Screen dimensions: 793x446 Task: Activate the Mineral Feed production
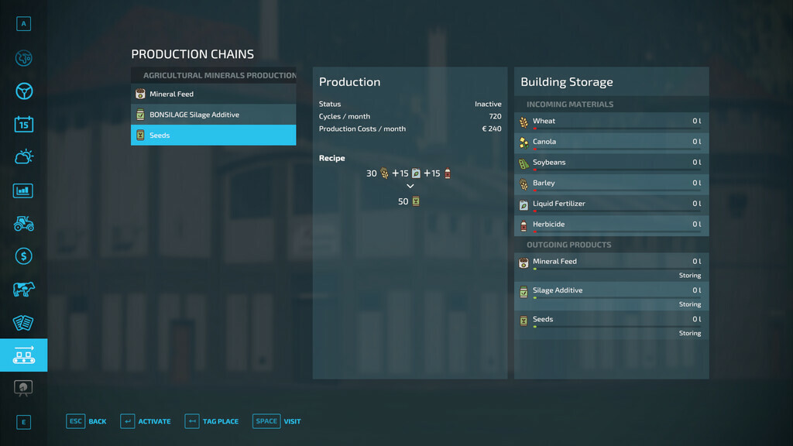click(213, 93)
